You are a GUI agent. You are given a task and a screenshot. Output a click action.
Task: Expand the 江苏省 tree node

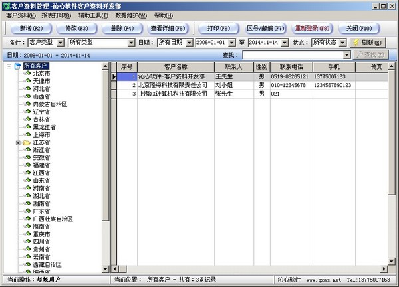(18, 143)
